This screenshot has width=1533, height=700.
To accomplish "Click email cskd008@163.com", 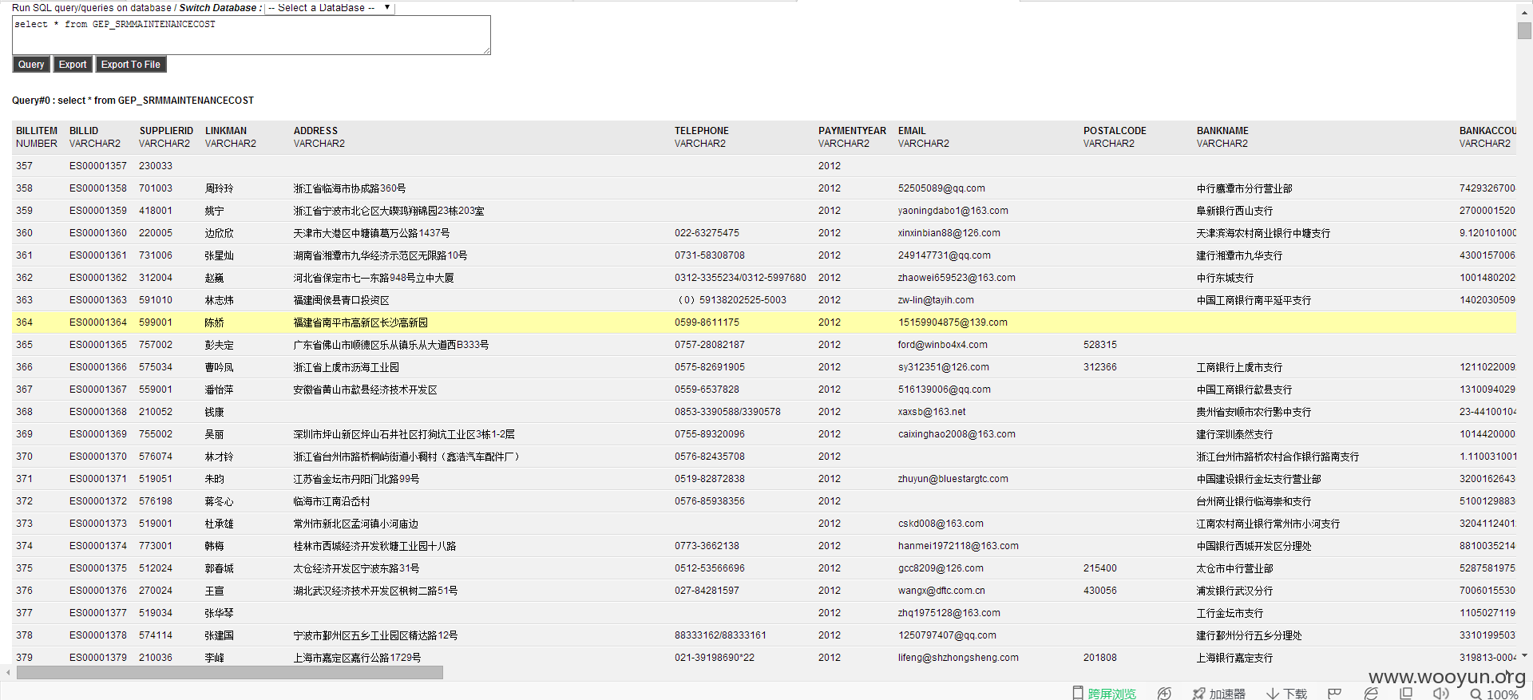I will tap(941, 524).
